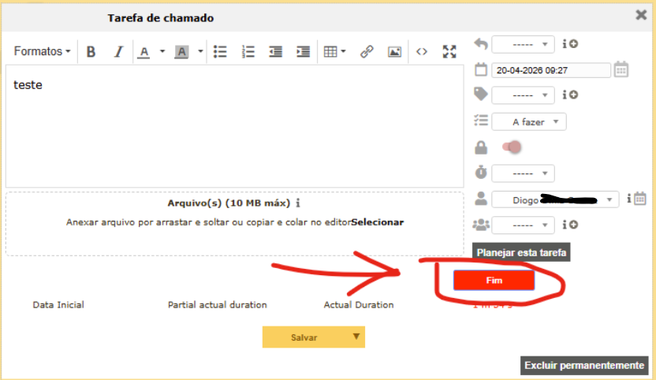The image size is (656, 380).
Task: Show info about file attachments
Action: point(298,203)
